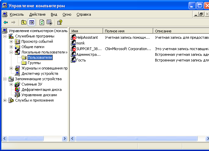Click the Службы и приложения icon
The image size is (209, 151).
pos(11,100)
